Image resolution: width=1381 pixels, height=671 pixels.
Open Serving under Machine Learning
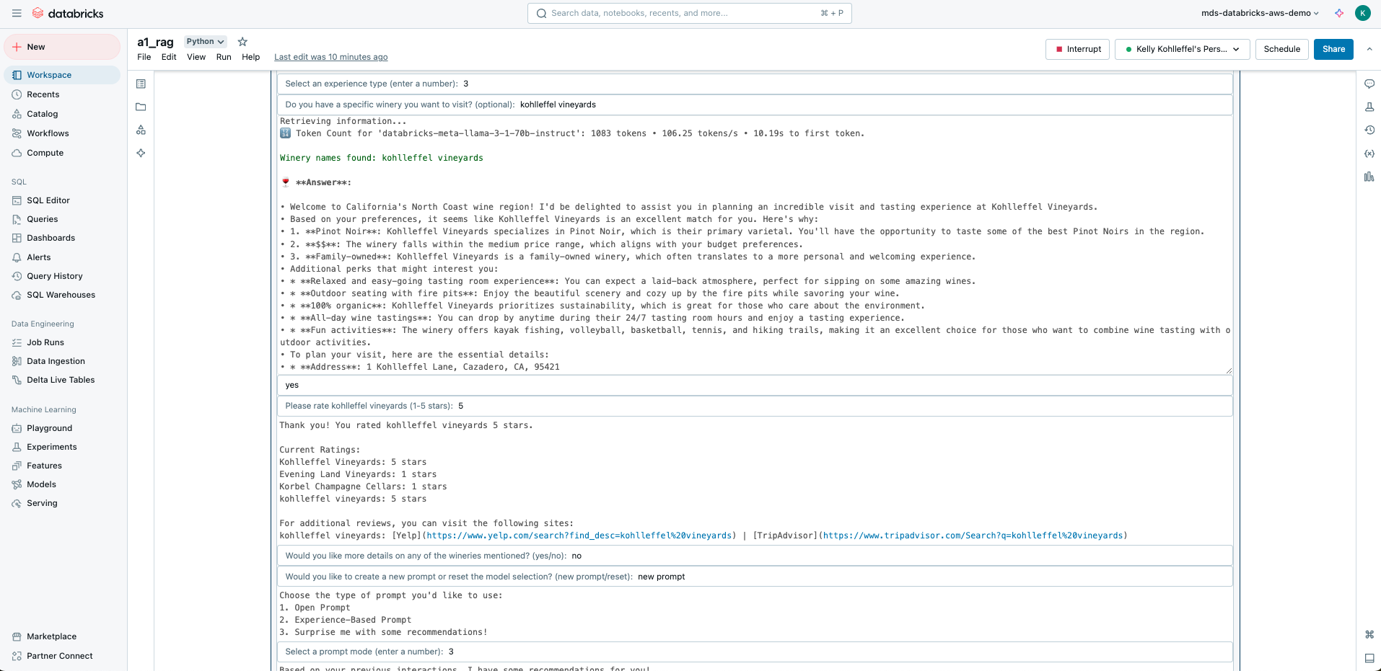pos(62,503)
